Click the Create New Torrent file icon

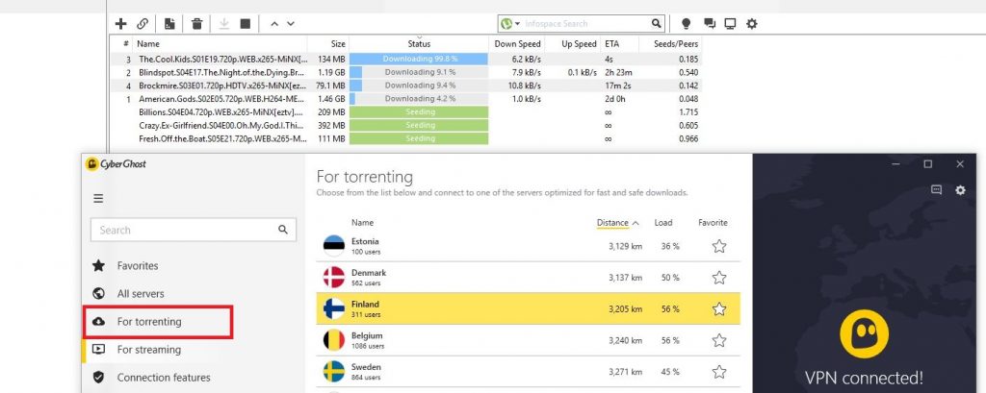pos(169,24)
